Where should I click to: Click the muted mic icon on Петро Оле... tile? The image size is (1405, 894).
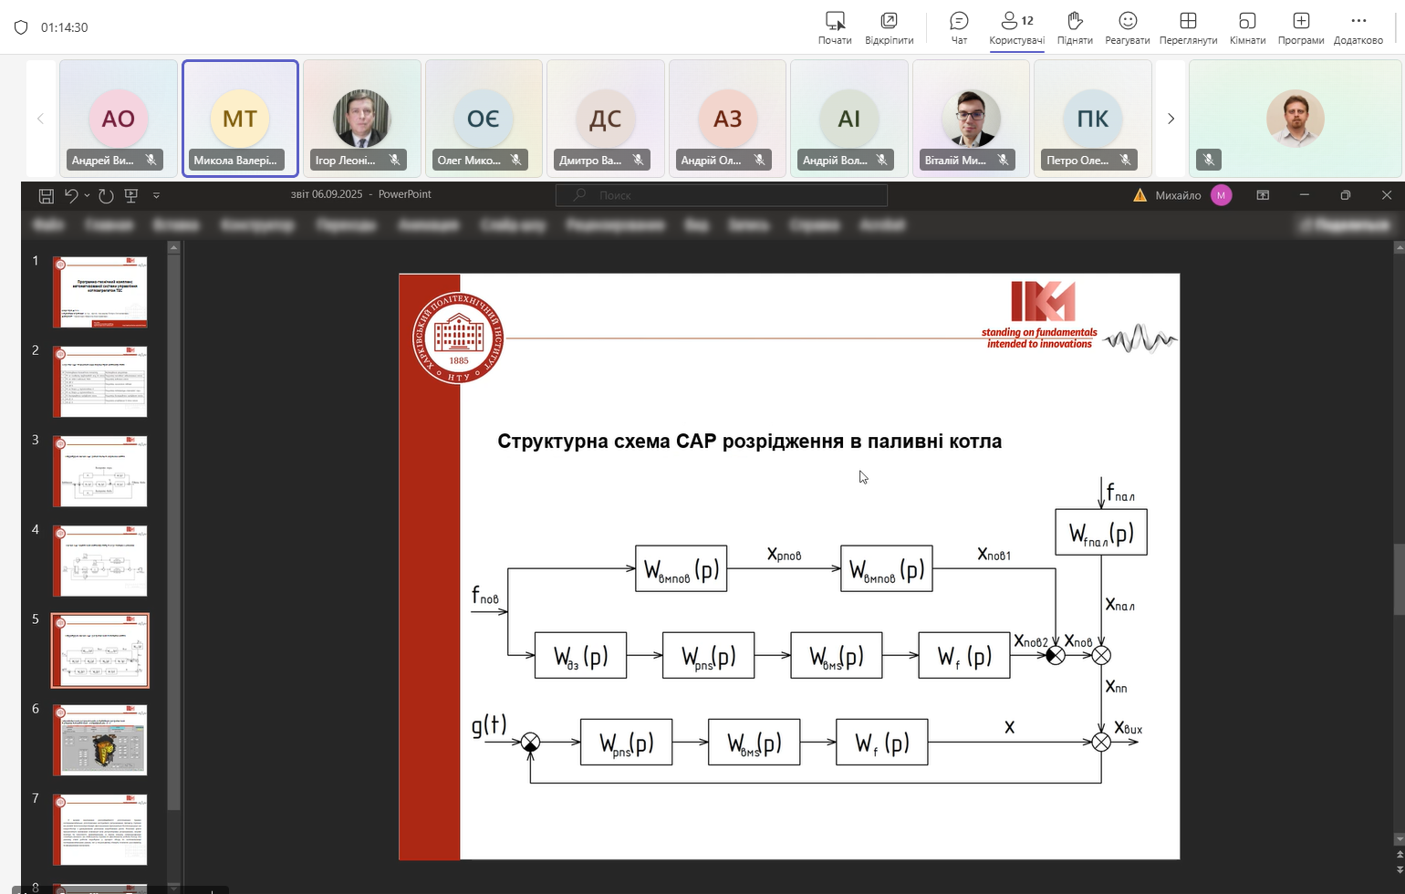1125,160
